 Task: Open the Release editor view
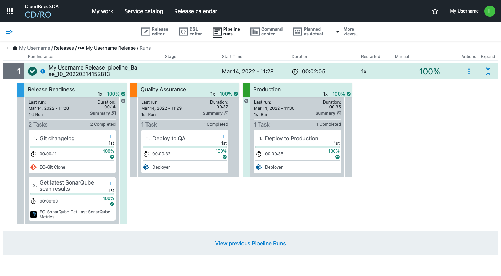[x=155, y=32]
